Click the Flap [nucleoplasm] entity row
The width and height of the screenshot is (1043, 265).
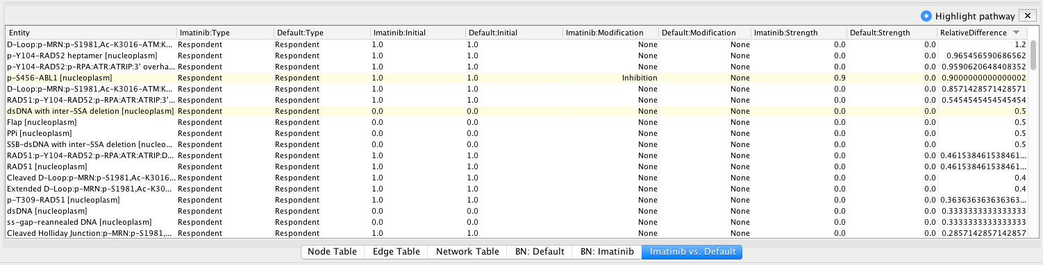(x=517, y=122)
